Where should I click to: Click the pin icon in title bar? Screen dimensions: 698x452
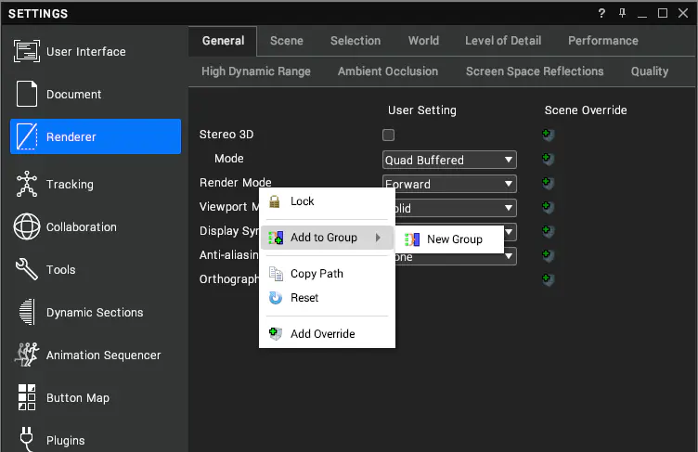point(622,13)
